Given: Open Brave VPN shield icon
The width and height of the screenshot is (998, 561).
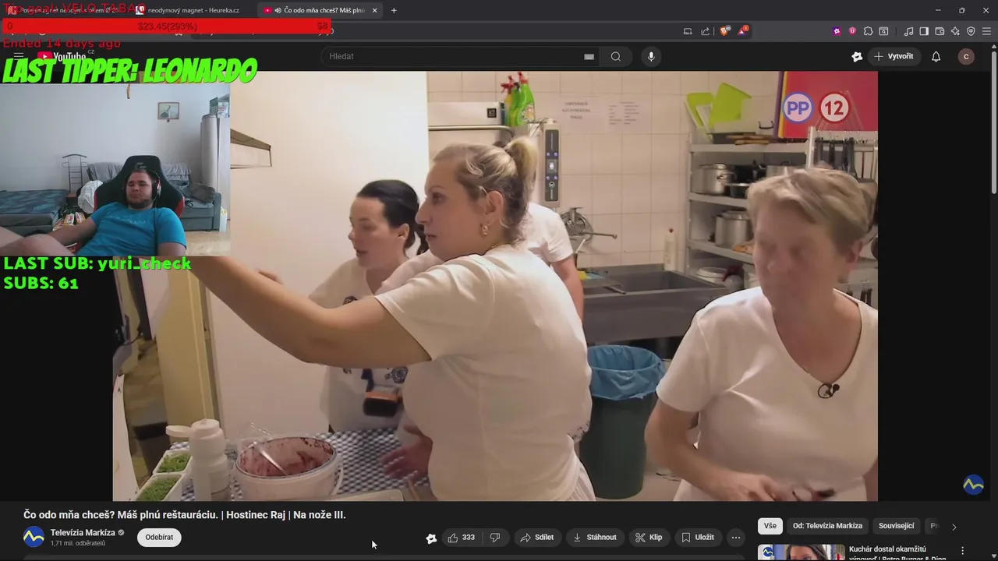Looking at the screenshot, I should pyautogui.click(x=971, y=31).
